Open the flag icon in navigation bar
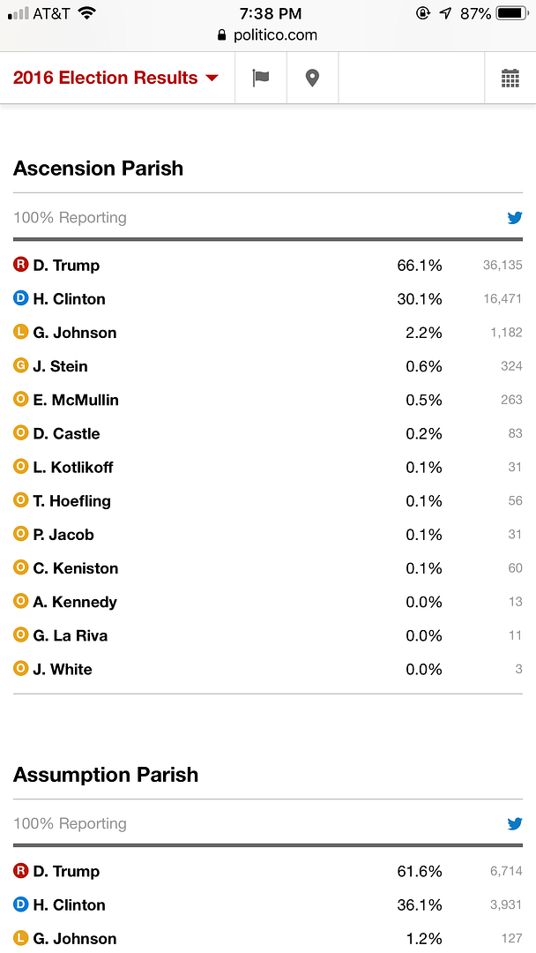536x953 pixels. (261, 78)
